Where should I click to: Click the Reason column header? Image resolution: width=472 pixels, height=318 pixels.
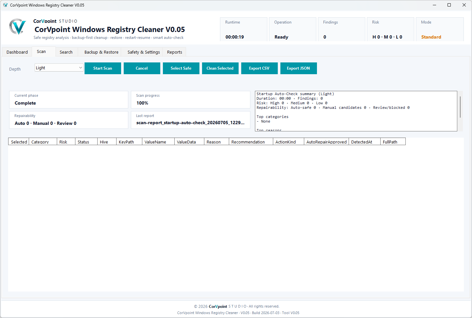click(x=216, y=142)
